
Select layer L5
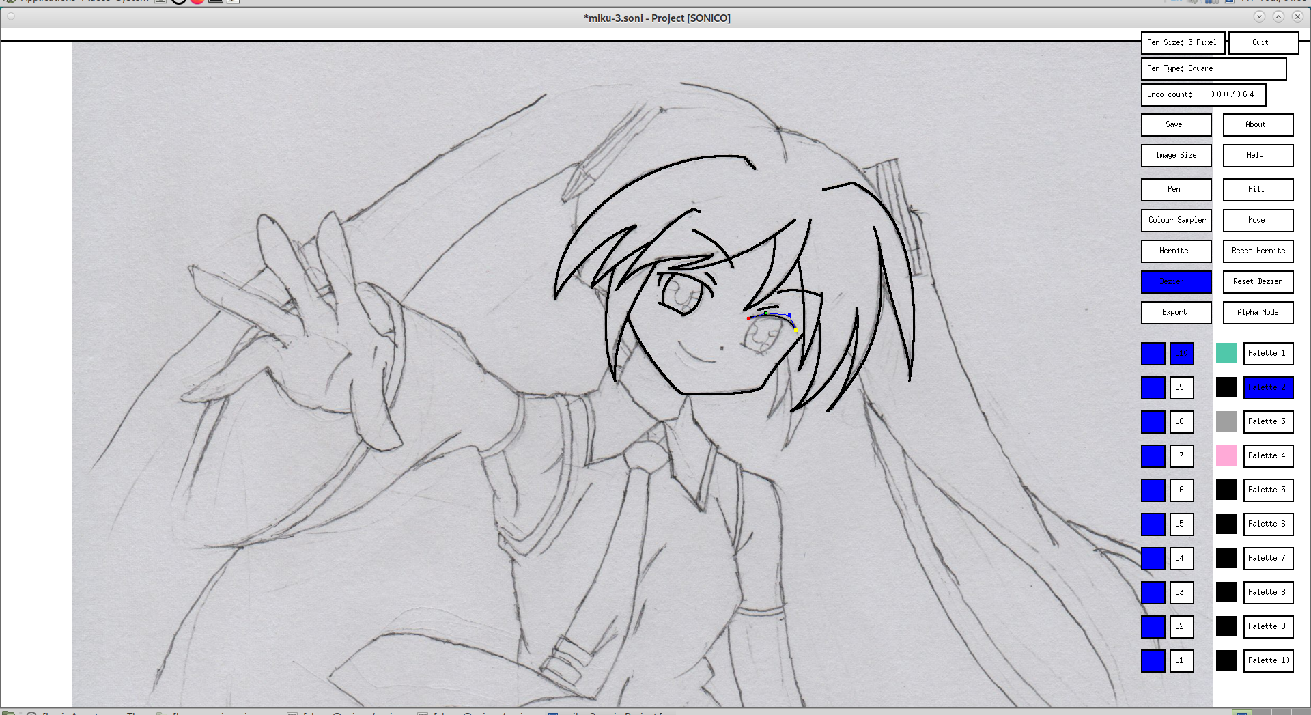(1181, 524)
